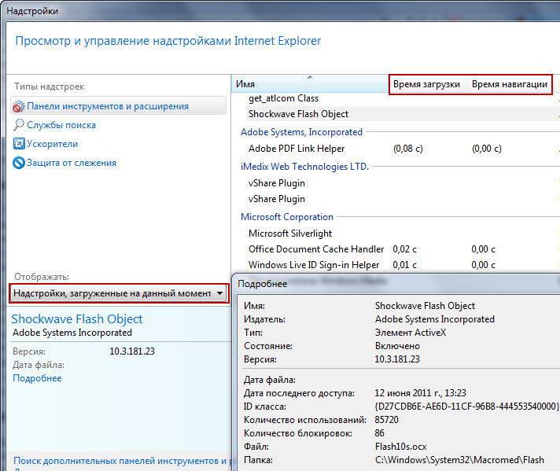Click the Toolbars and Extensions gear icon
This screenshot has height=471, width=560.
click(x=19, y=106)
